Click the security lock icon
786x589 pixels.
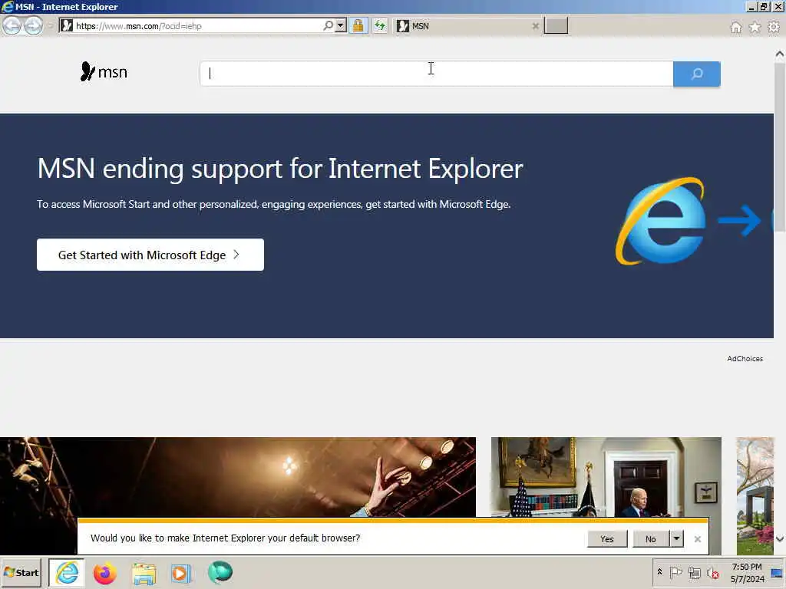pyautogui.click(x=358, y=25)
